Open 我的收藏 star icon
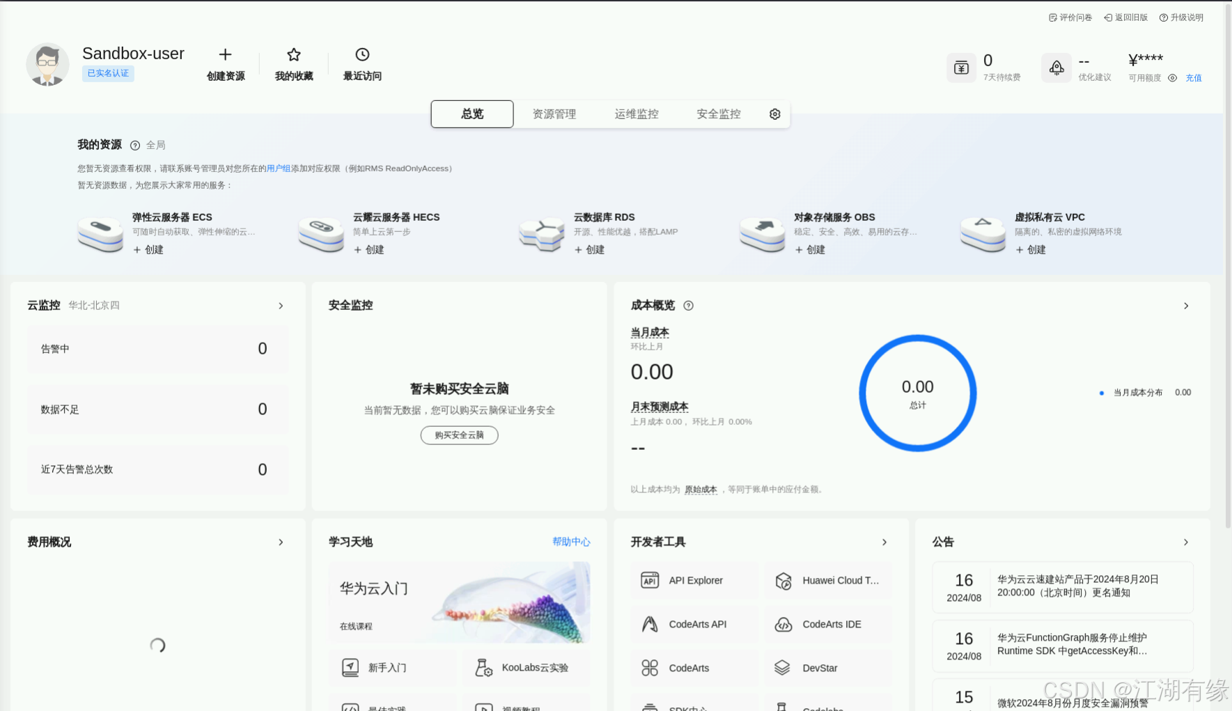Image resolution: width=1232 pixels, height=711 pixels. click(x=294, y=54)
